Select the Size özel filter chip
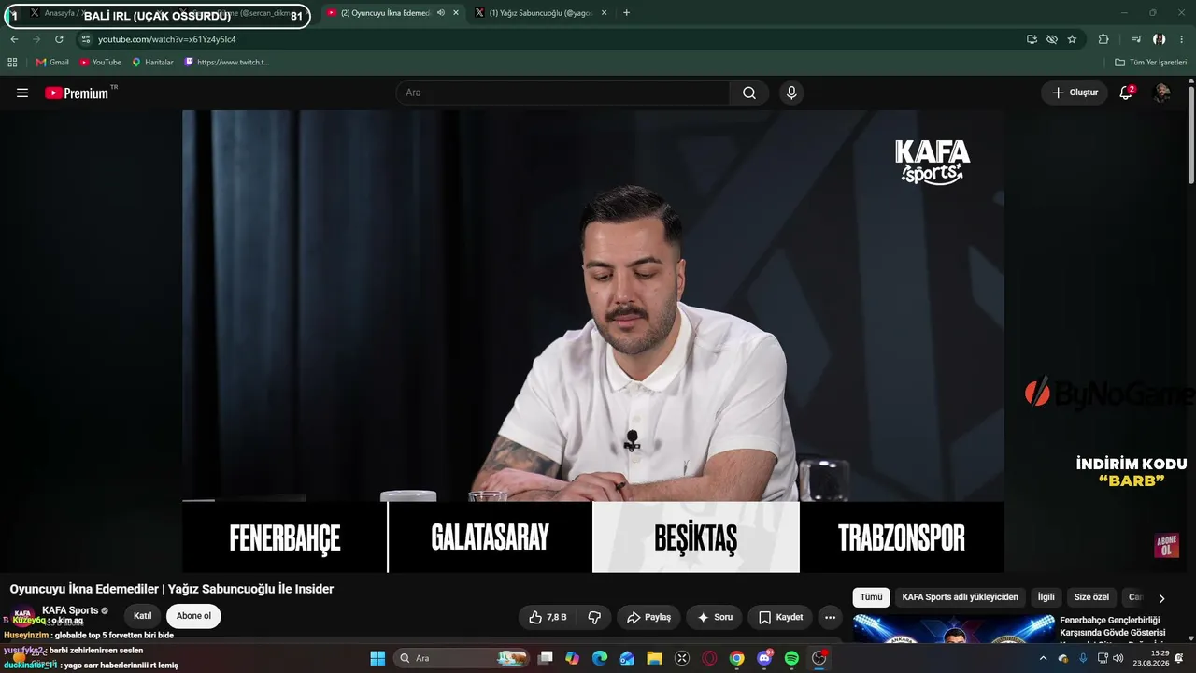 pos(1091,597)
